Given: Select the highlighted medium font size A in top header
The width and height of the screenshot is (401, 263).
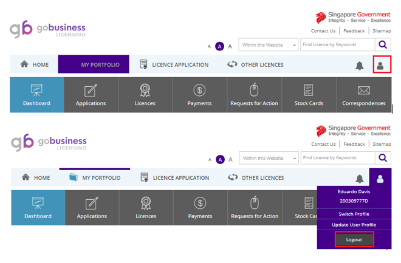Looking at the screenshot, I should pos(220,46).
